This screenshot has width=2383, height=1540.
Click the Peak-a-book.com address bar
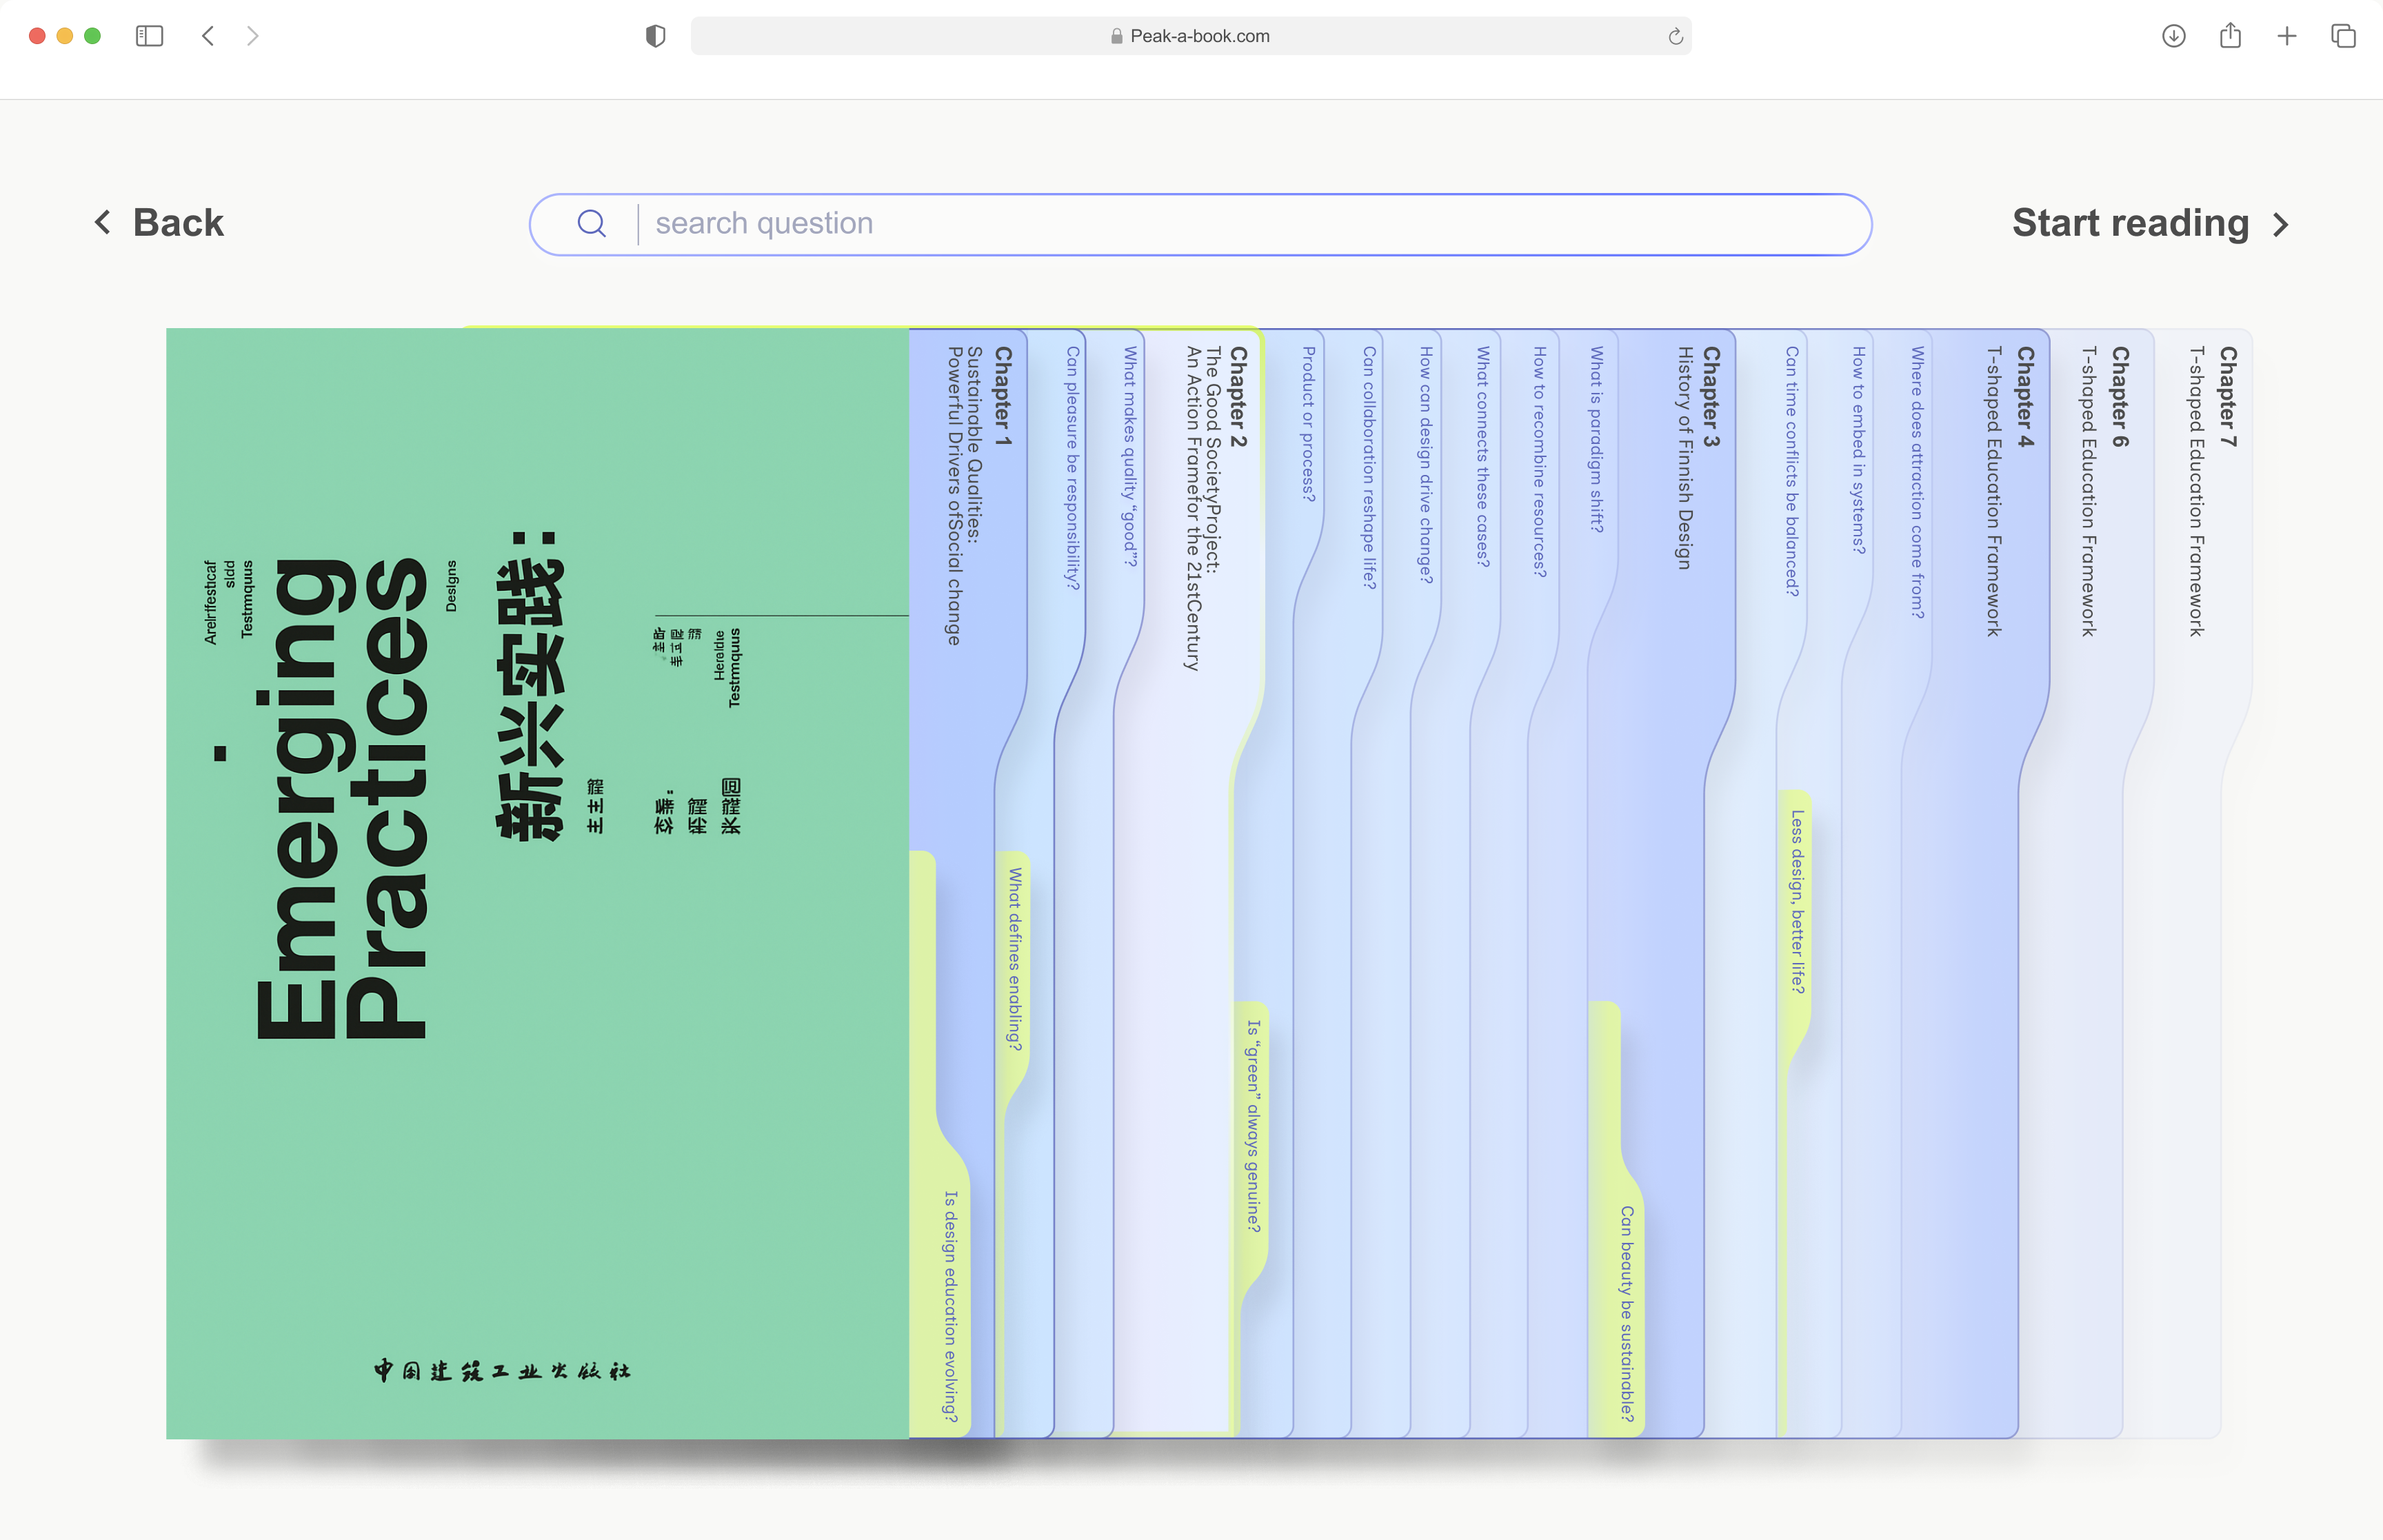[x=1190, y=36]
